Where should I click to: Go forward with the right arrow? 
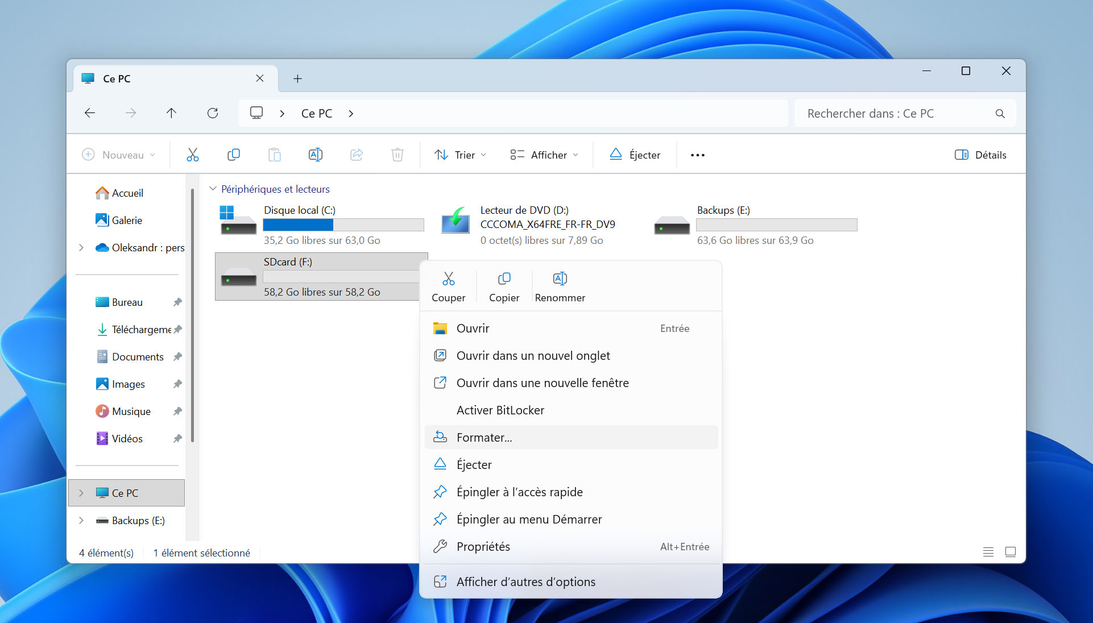point(131,113)
